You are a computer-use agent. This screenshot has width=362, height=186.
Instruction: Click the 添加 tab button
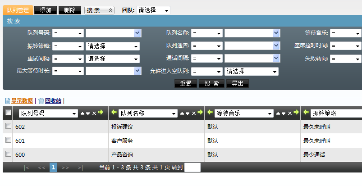46,10
